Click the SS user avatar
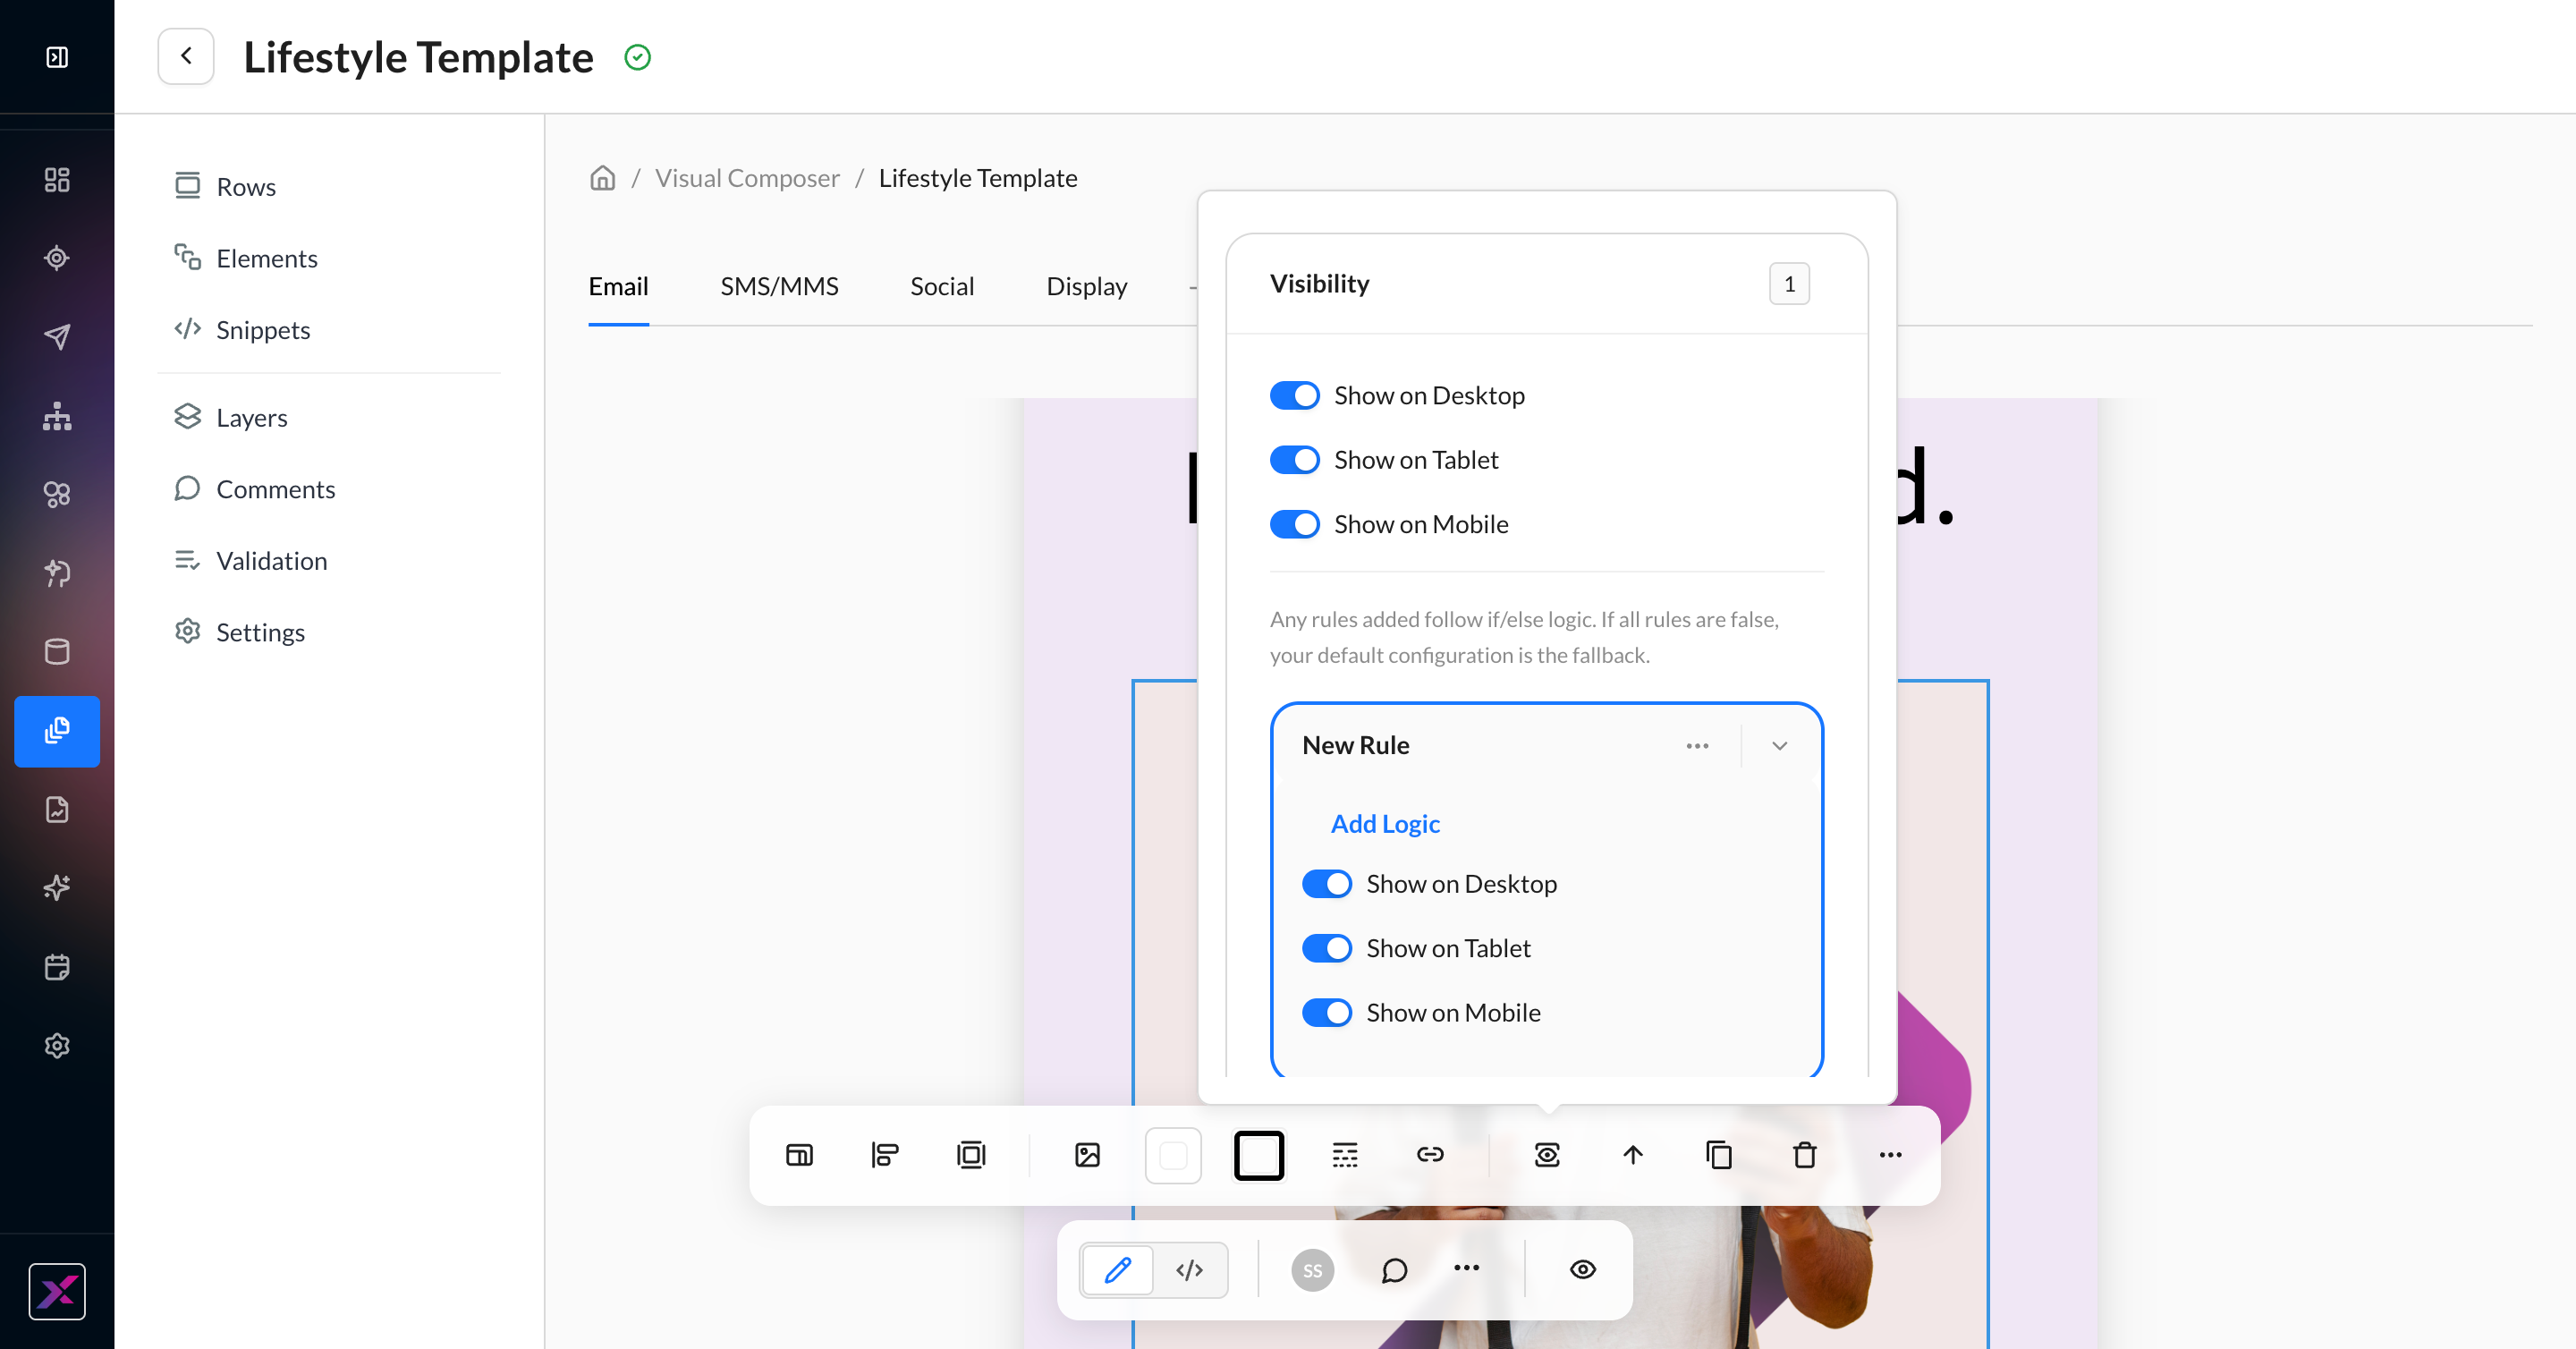This screenshot has width=2576, height=1349. tap(1312, 1270)
